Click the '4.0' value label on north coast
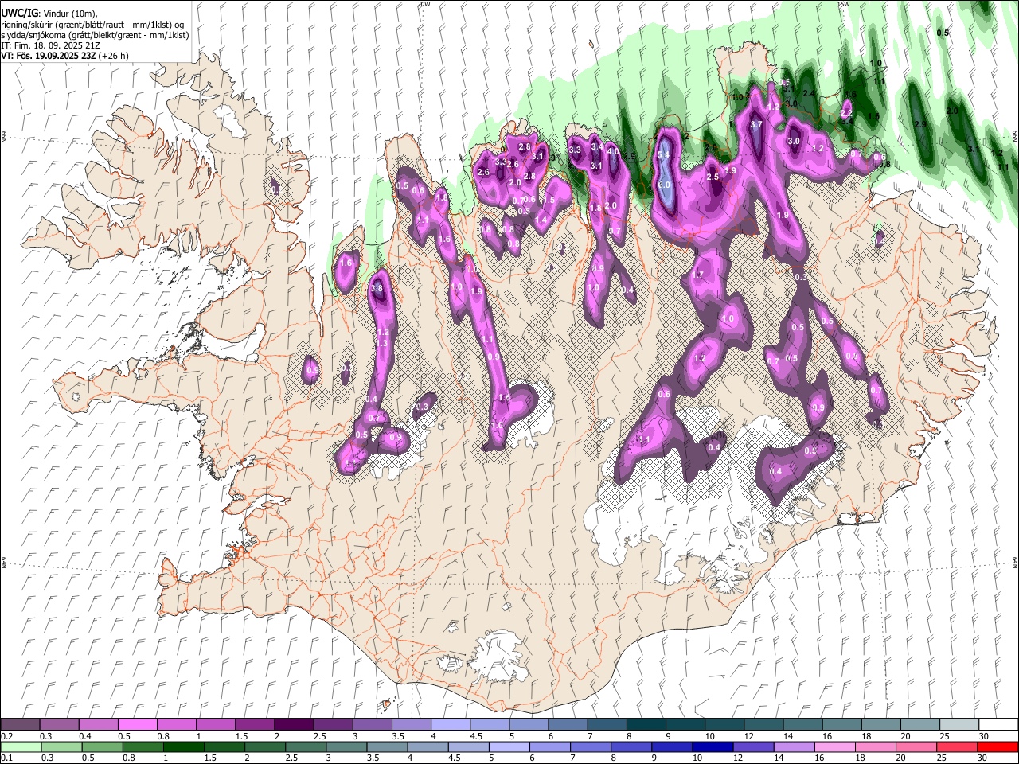This screenshot has width=1019, height=764. (x=613, y=151)
